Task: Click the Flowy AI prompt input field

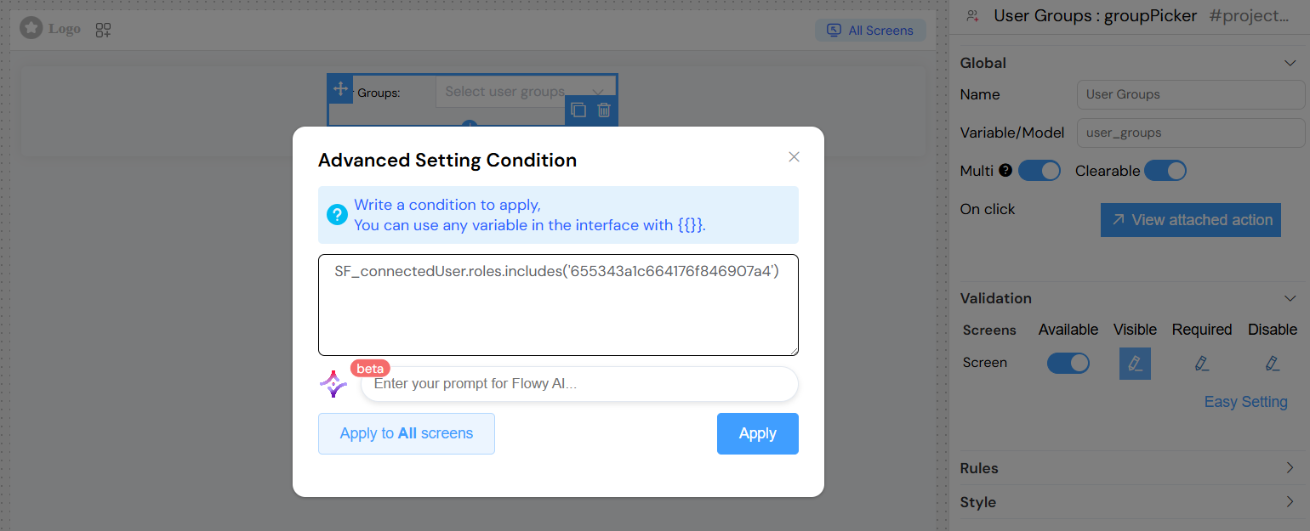Action: pyautogui.click(x=579, y=384)
